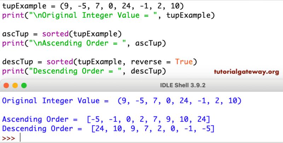Click the yellow minimize button of IDLE Shell
The height and width of the screenshot is (143, 283).
(x=15, y=85)
